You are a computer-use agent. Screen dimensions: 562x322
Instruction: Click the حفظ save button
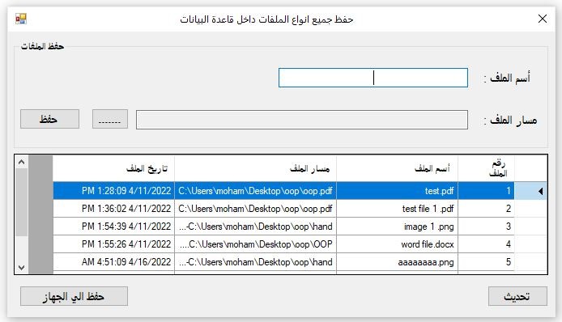tap(49, 119)
